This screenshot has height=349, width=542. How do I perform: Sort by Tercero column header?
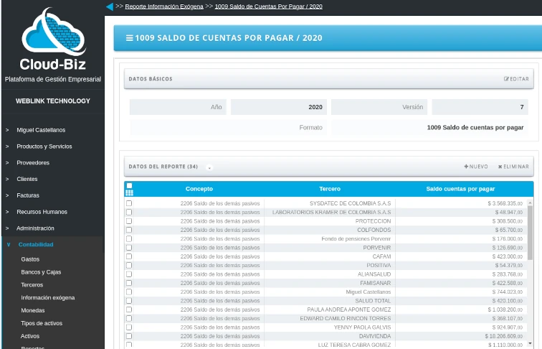click(x=330, y=189)
